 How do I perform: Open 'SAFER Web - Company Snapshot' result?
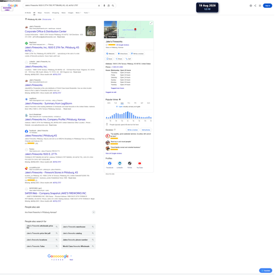click(55, 193)
